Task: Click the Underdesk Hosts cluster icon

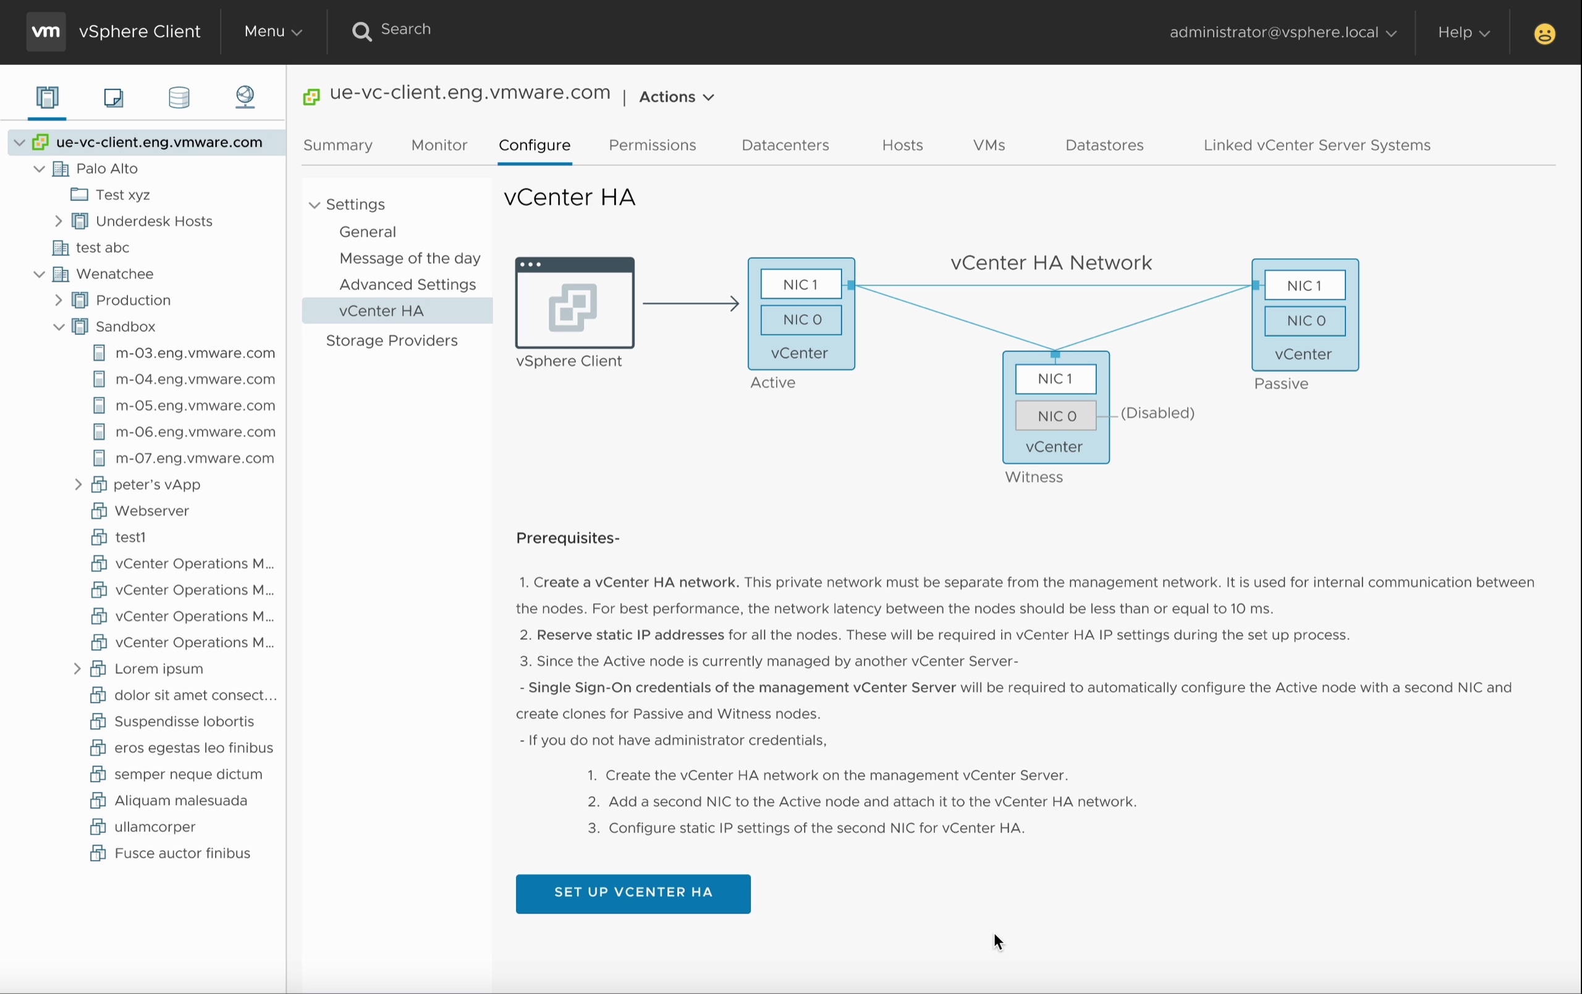Action: click(x=80, y=221)
